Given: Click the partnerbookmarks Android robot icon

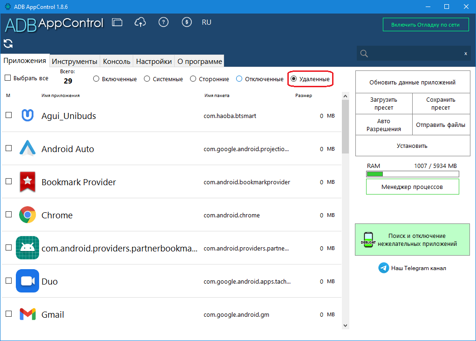Looking at the screenshot, I should point(27,248).
